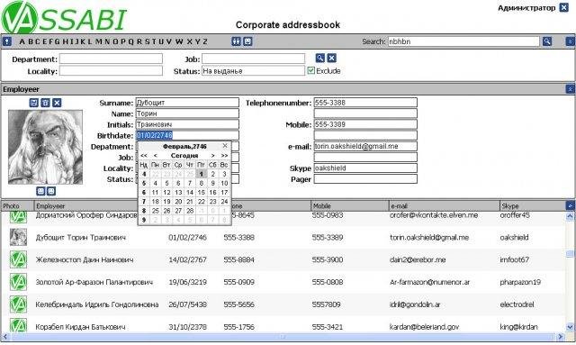Click the two-person icon after the alphabet letters
This screenshot has width=576, height=345.
pyautogui.click(x=236, y=41)
